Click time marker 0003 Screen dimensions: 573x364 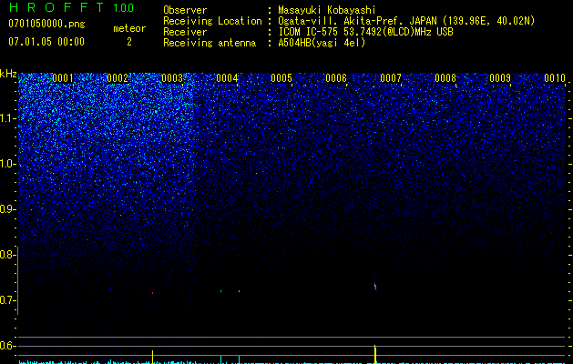tap(172, 78)
